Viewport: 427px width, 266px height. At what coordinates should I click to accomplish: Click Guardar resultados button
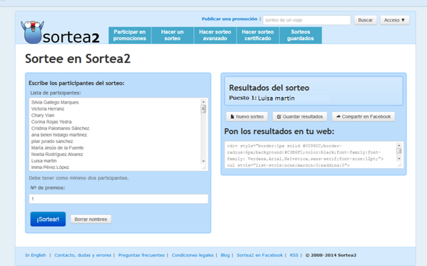pos(300,116)
